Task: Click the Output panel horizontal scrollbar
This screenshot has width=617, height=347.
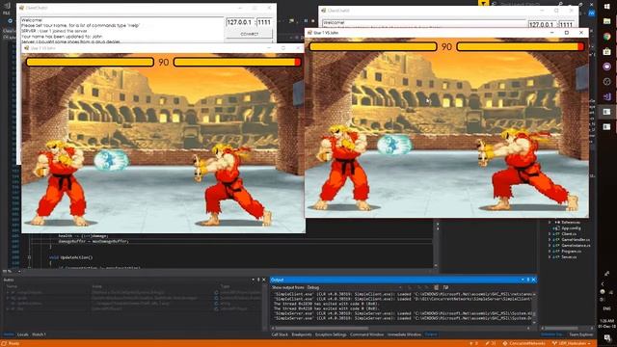Action: (x=401, y=328)
